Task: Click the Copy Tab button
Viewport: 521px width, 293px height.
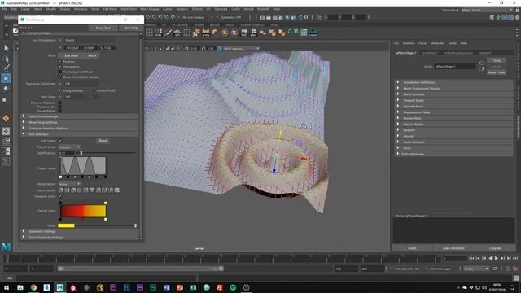Action: [x=495, y=248]
